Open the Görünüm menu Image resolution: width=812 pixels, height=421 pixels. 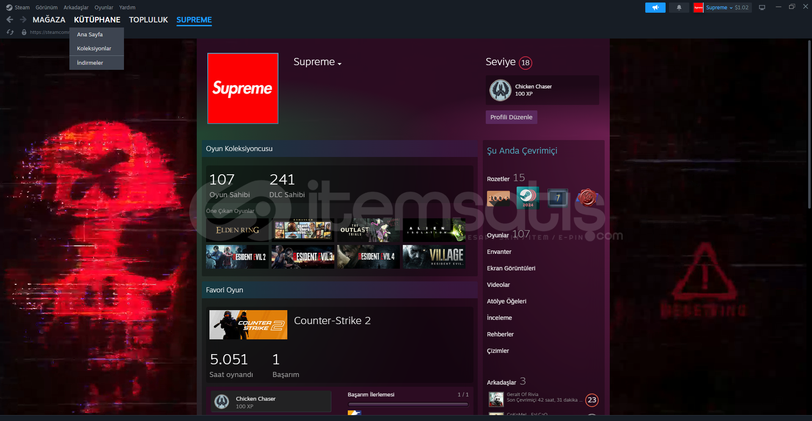[47, 7]
